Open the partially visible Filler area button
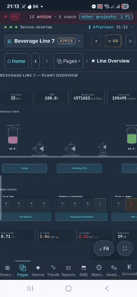The height and width of the screenshot is (297, 137). pos(124,217)
